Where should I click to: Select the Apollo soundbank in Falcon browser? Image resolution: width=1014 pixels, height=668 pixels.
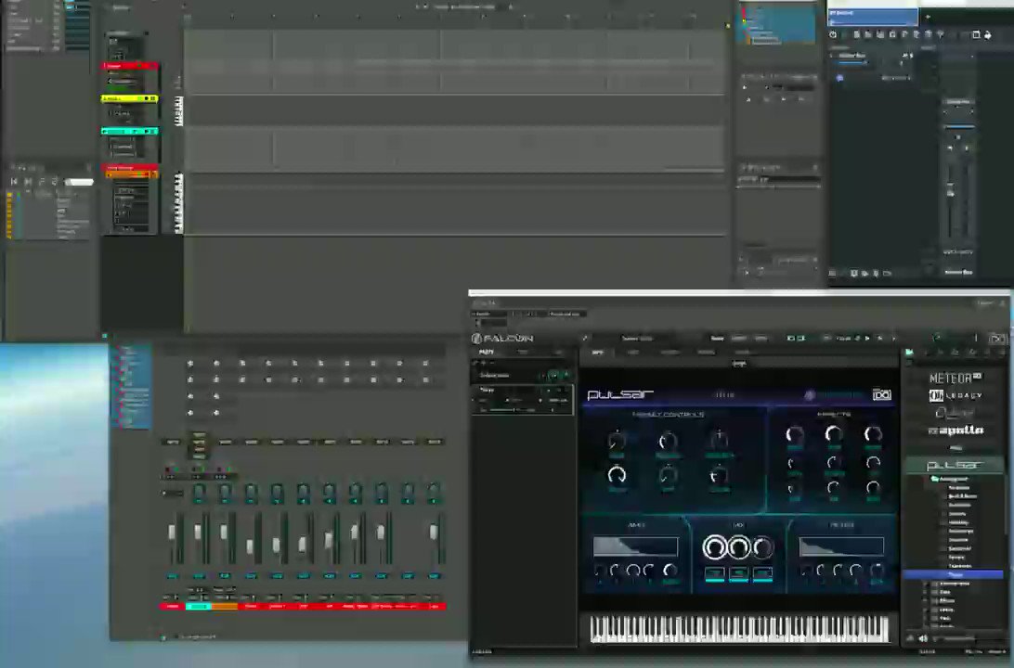coord(955,430)
